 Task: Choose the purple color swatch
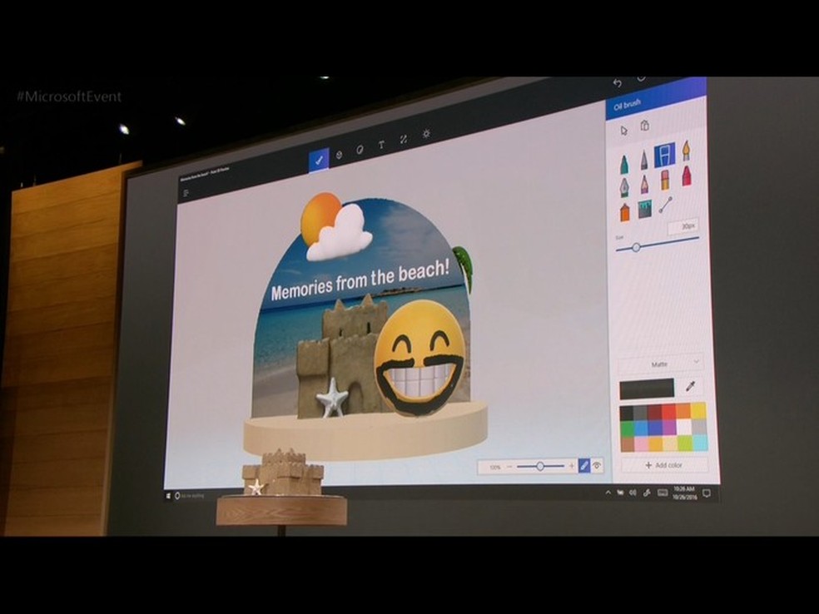point(668,428)
